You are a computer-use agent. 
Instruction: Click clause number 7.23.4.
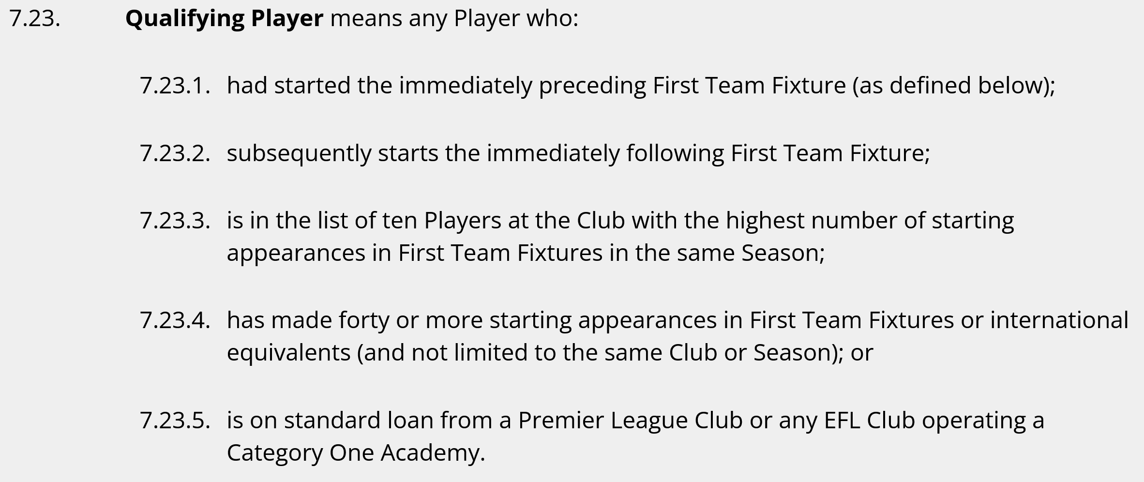[x=175, y=320]
